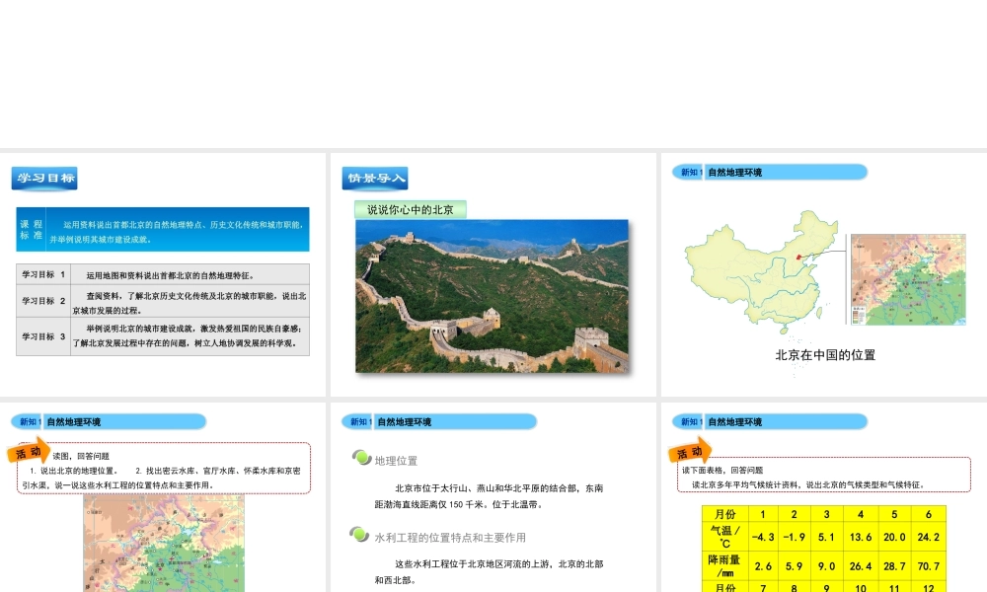Click the rainfall cell 26.4
The height and width of the screenshot is (592, 987).
pyautogui.click(x=861, y=566)
